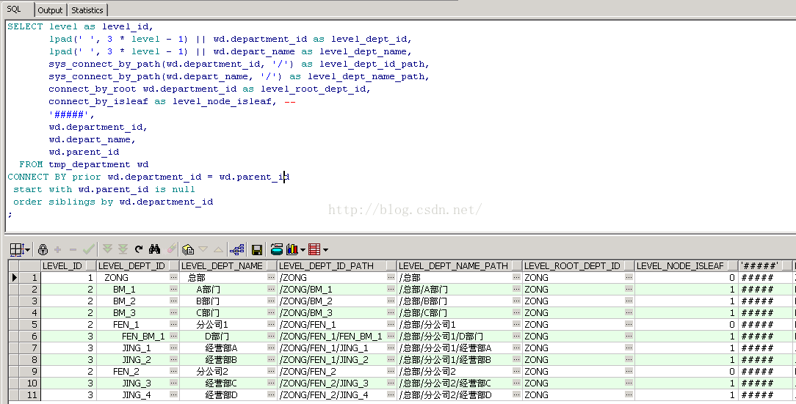This screenshot has width=796, height=404.
Task: Click the text 'tmp_department wd' in the SQL editor
Action: (x=98, y=164)
